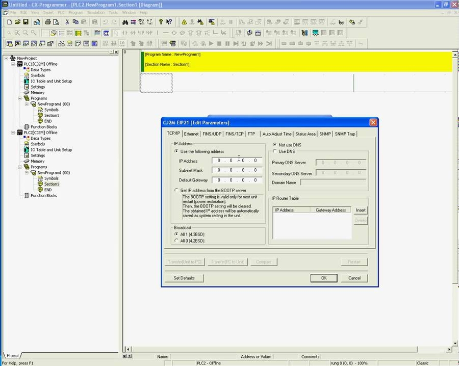Click inside the Default Gateway field

click(x=236, y=179)
